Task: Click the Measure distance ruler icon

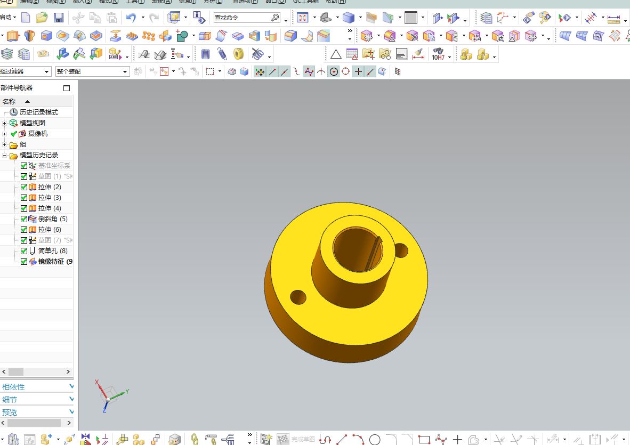Action: coord(613,18)
